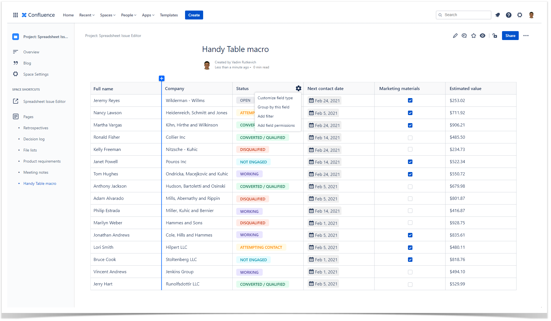The image size is (551, 321).
Task: Expand the Spaces dropdown menu
Action: pos(108,15)
